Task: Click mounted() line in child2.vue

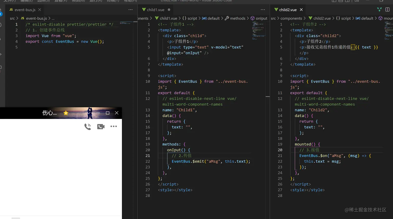Action: pyautogui.click(x=307, y=144)
